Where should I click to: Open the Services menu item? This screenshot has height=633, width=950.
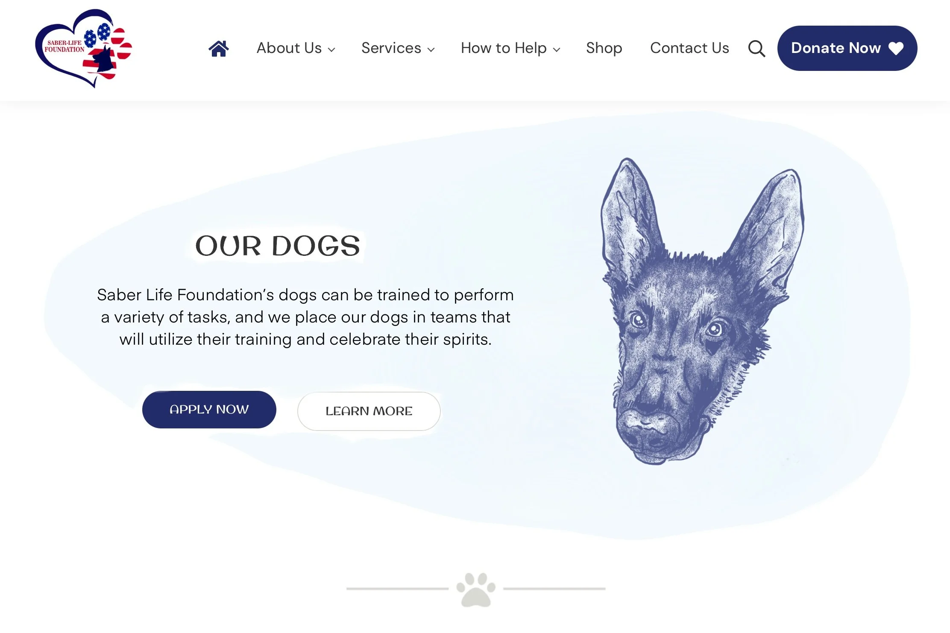[x=391, y=48]
